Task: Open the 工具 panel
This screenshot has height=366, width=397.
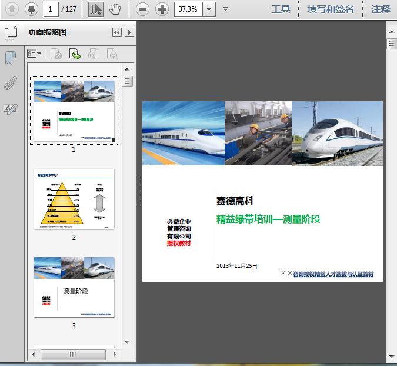Action: point(281,9)
